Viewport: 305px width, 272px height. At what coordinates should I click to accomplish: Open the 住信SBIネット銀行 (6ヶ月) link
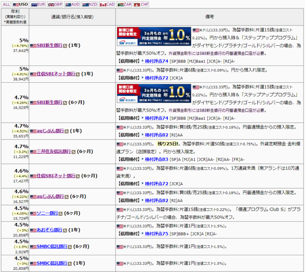(x=56, y=176)
